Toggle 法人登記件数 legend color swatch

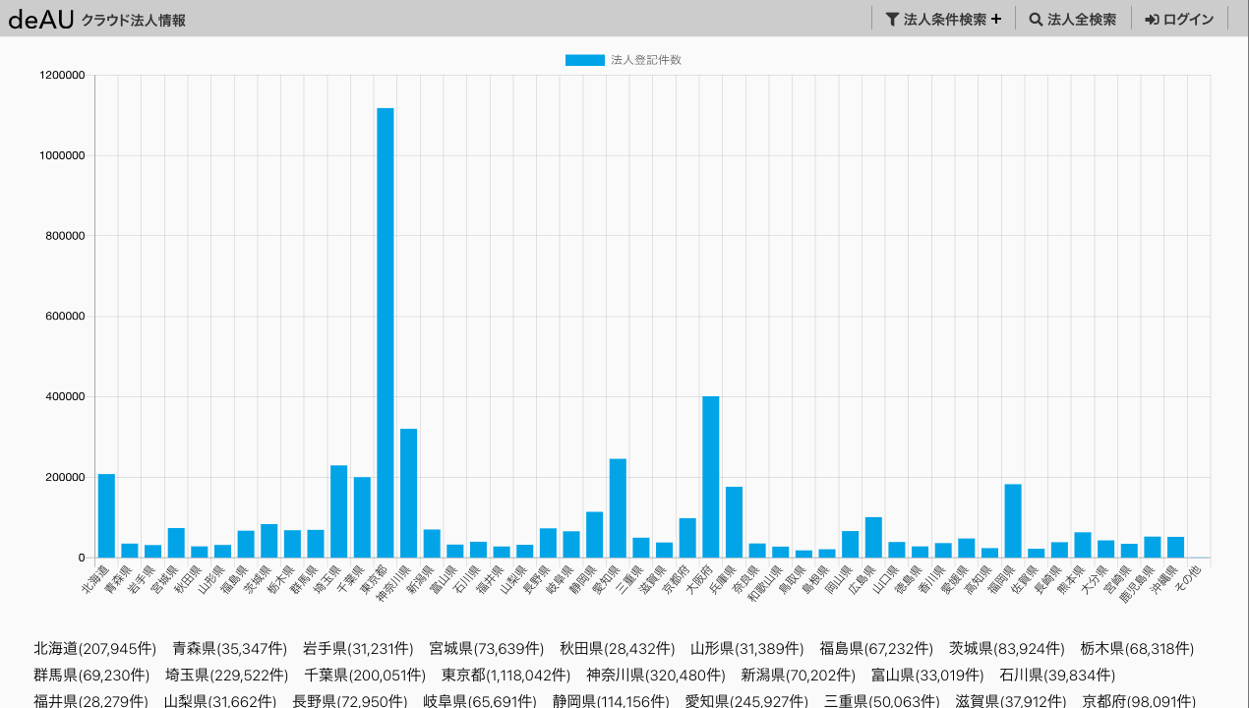(x=585, y=60)
